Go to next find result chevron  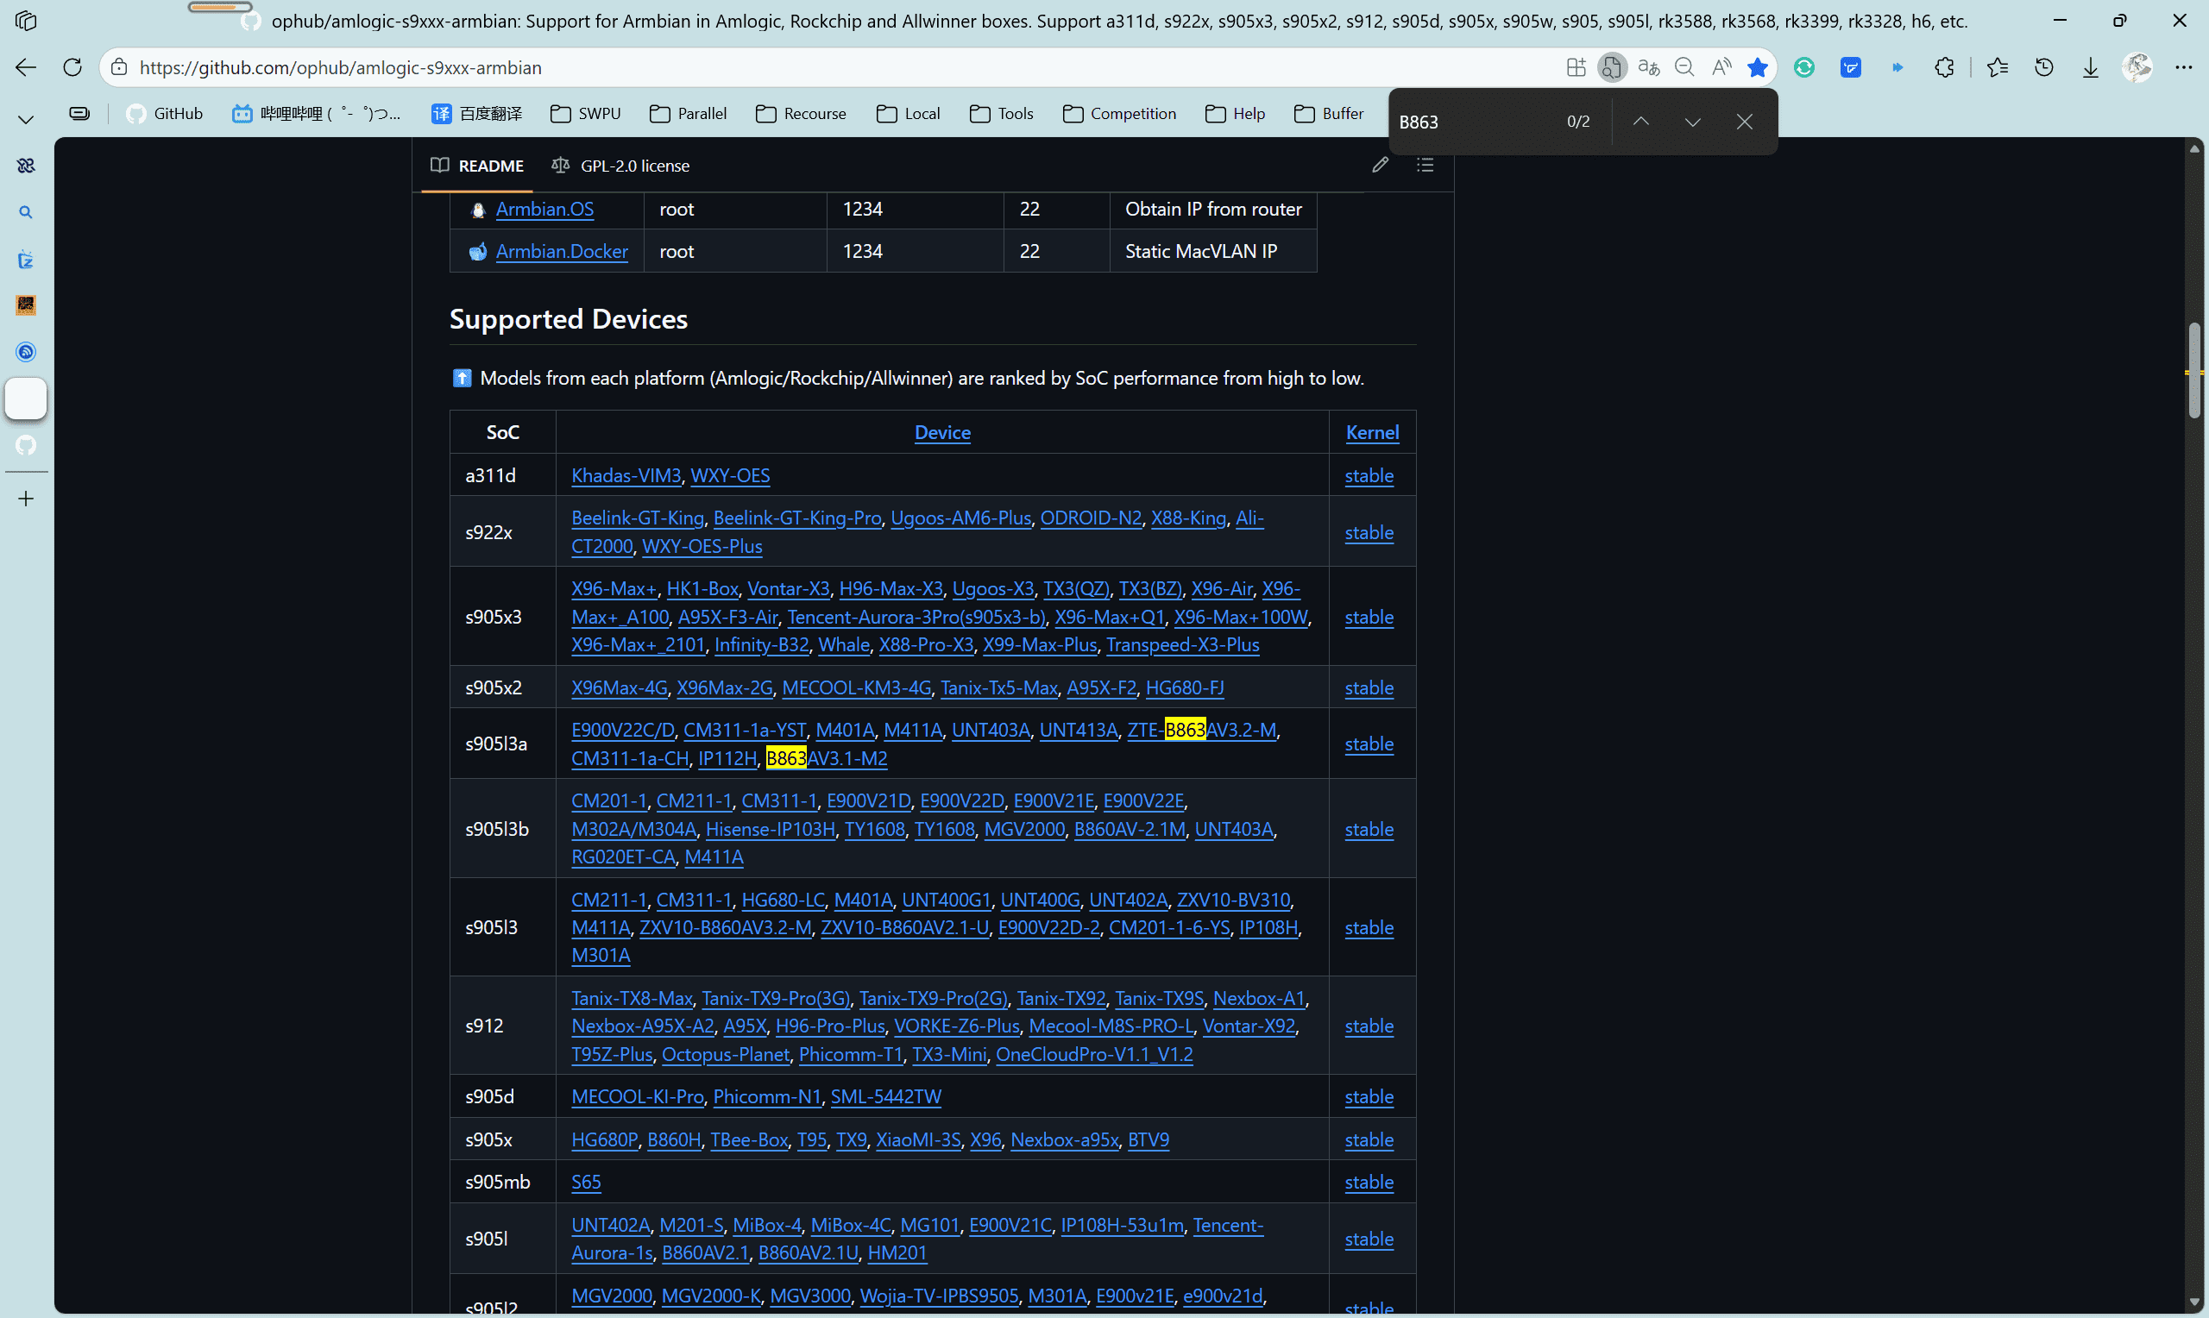pyautogui.click(x=1692, y=122)
